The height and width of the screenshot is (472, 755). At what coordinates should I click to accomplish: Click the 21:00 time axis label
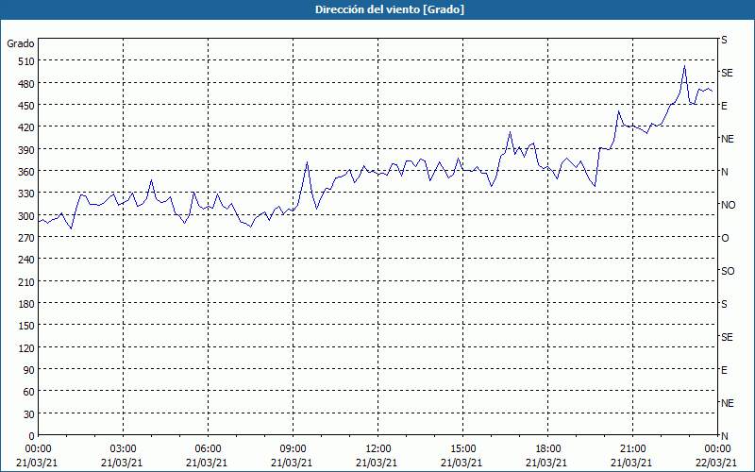click(632, 449)
